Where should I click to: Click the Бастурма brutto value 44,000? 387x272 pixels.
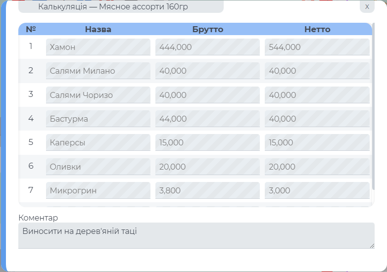(207, 119)
